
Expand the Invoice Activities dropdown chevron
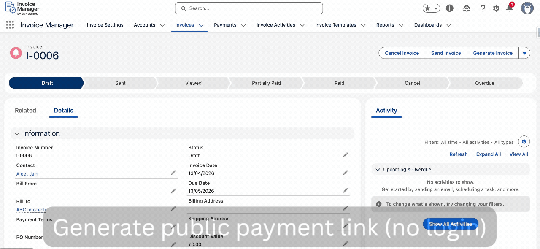(302, 25)
